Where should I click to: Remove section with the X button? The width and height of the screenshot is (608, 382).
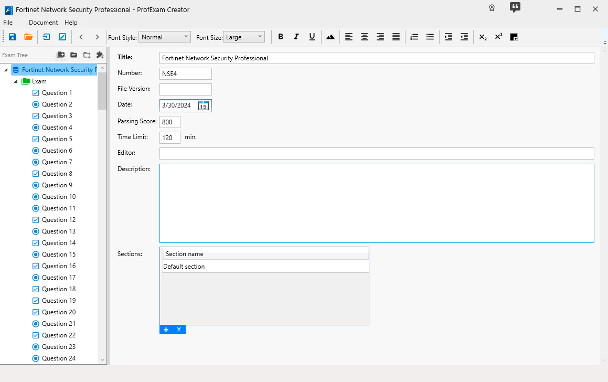(179, 330)
